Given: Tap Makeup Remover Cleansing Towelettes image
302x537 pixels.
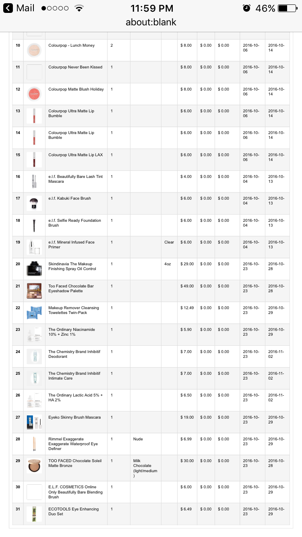Looking at the screenshot, I should tap(34, 312).
